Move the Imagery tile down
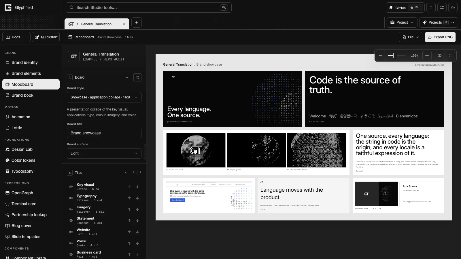The height and width of the screenshot is (259, 461). click(x=137, y=209)
